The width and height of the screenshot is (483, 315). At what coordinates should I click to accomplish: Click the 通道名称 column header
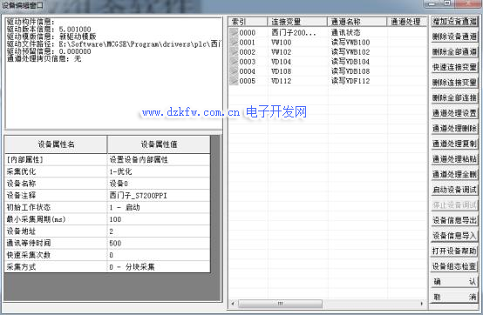(357, 22)
